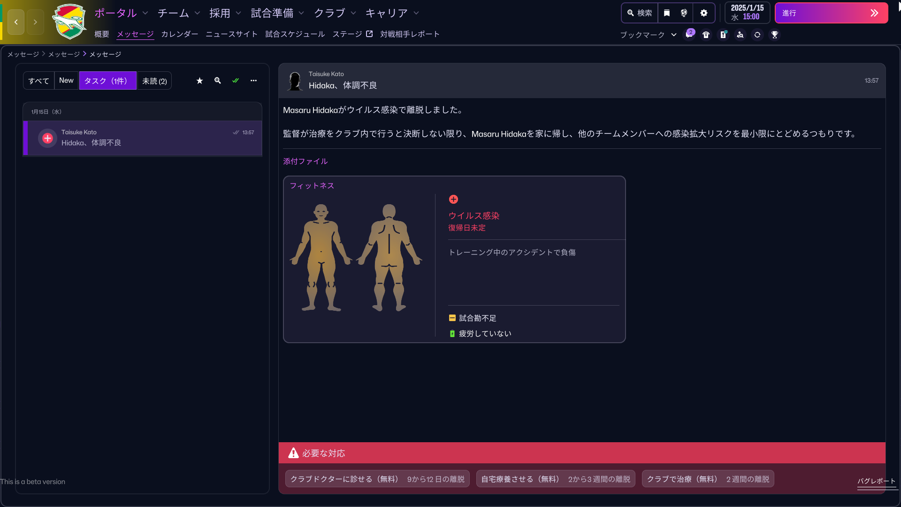
Task: Open the shirt squad bookmark icon
Action: (706, 35)
